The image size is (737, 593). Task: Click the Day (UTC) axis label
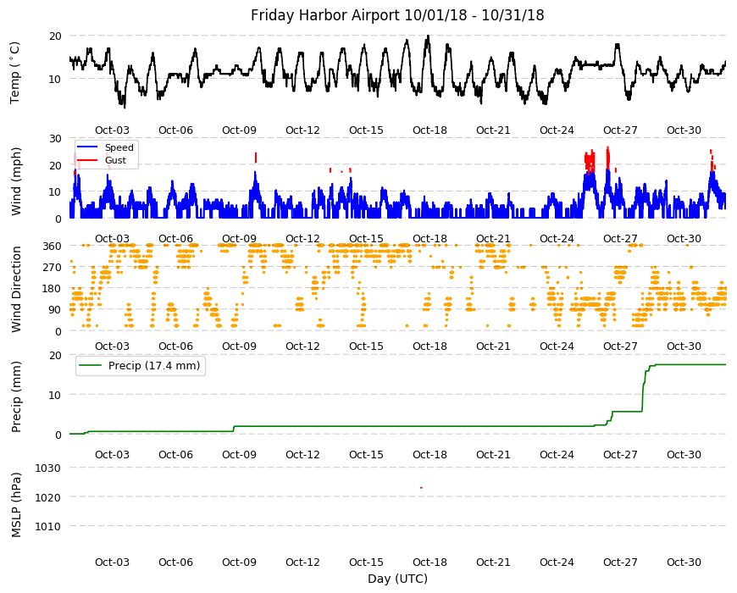pos(397,579)
